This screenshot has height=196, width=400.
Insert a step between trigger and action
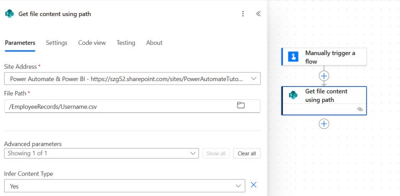pyautogui.click(x=324, y=76)
